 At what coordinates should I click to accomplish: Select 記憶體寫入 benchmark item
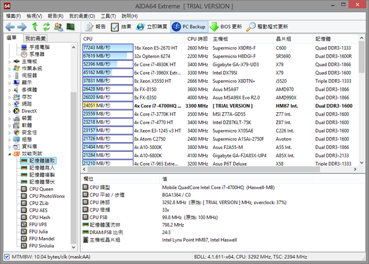point(37,168)
